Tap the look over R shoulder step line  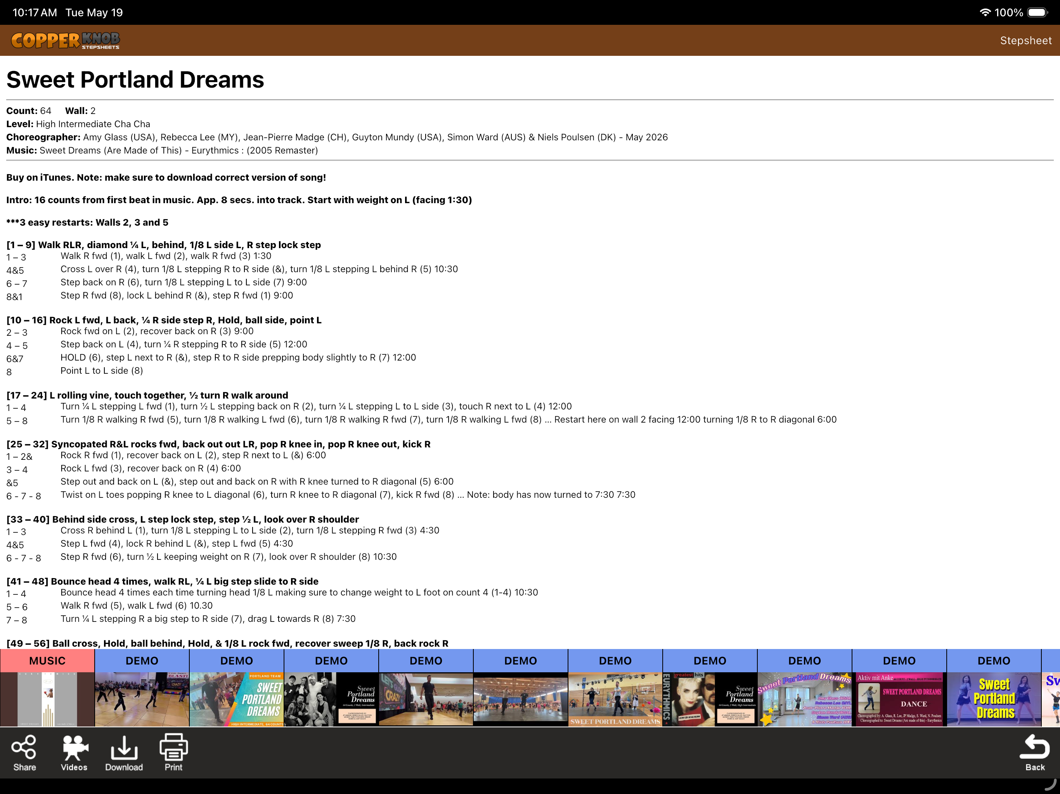(229, 556)
